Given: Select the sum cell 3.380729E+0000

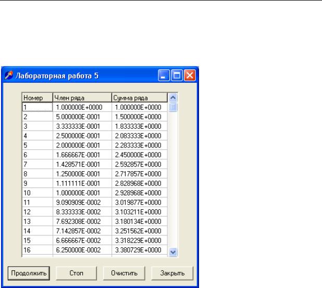Looking at the screenshot, I should (140, 250).
